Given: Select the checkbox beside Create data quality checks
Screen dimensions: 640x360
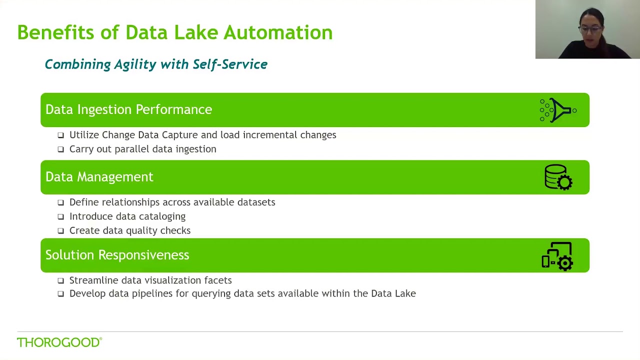Looking at the screenshot, I should pyautogui.click(x=60, y=230).
